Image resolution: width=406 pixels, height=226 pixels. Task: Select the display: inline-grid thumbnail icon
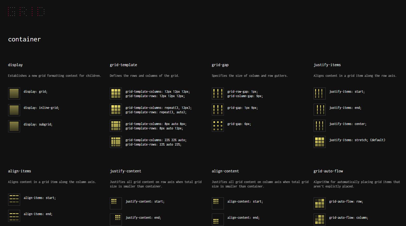14,110
